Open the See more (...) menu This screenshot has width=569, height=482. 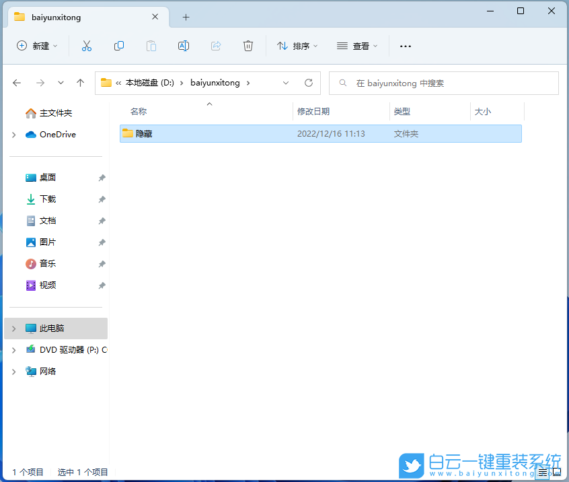point(405,46)
